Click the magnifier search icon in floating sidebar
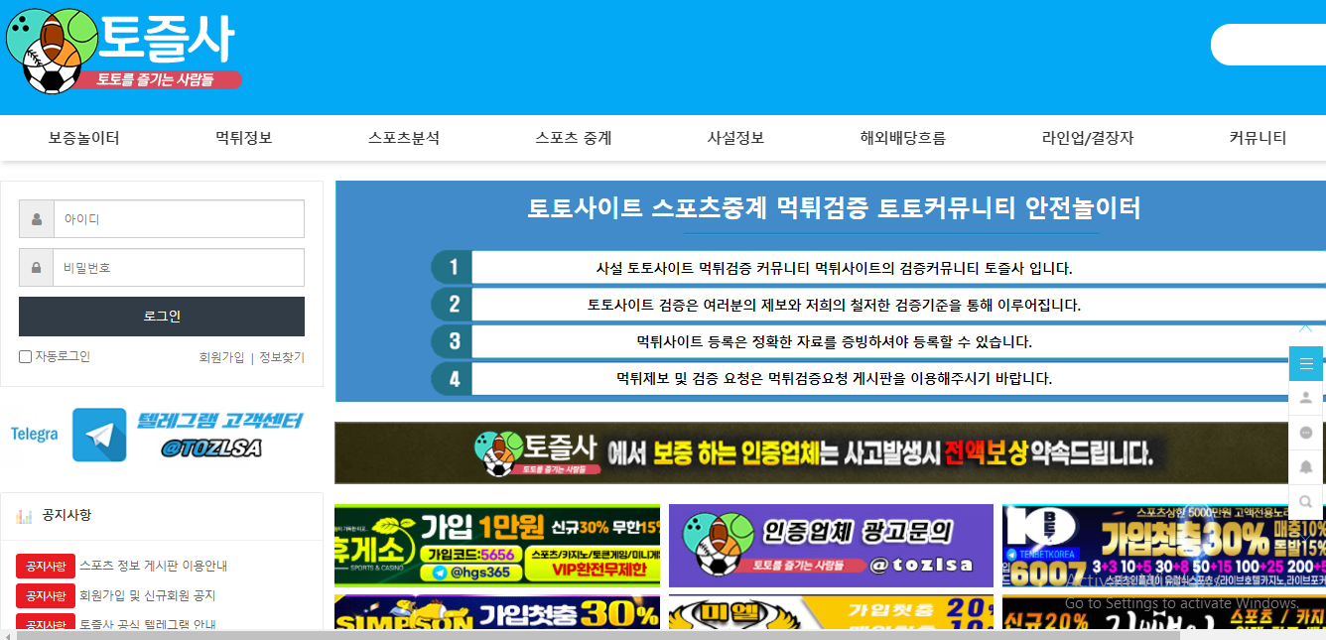The width and height of the screenshot is (1326, 640). pos(1305,501)
